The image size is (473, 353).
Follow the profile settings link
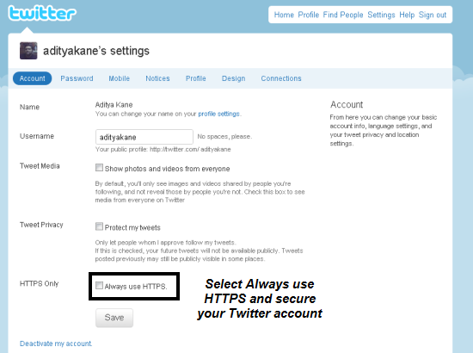coord(218,114)
